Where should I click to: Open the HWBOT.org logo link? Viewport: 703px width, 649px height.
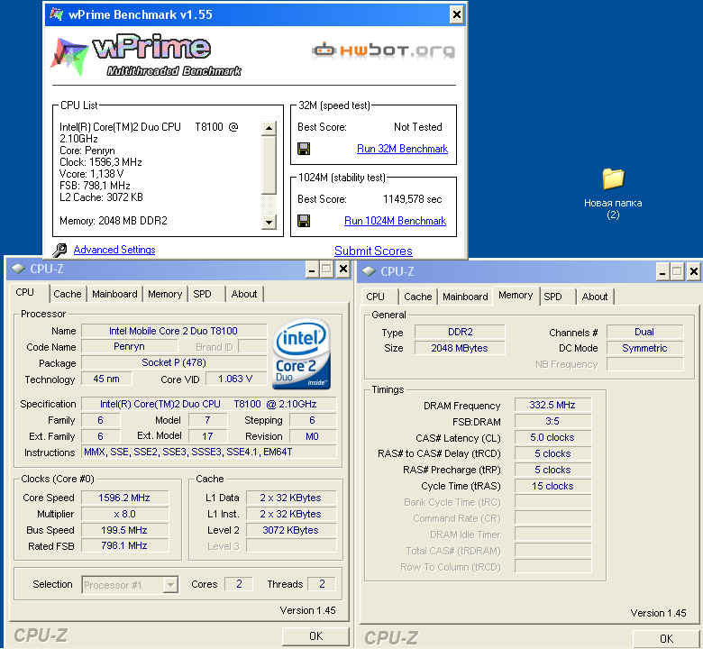(x=383, y=50)
